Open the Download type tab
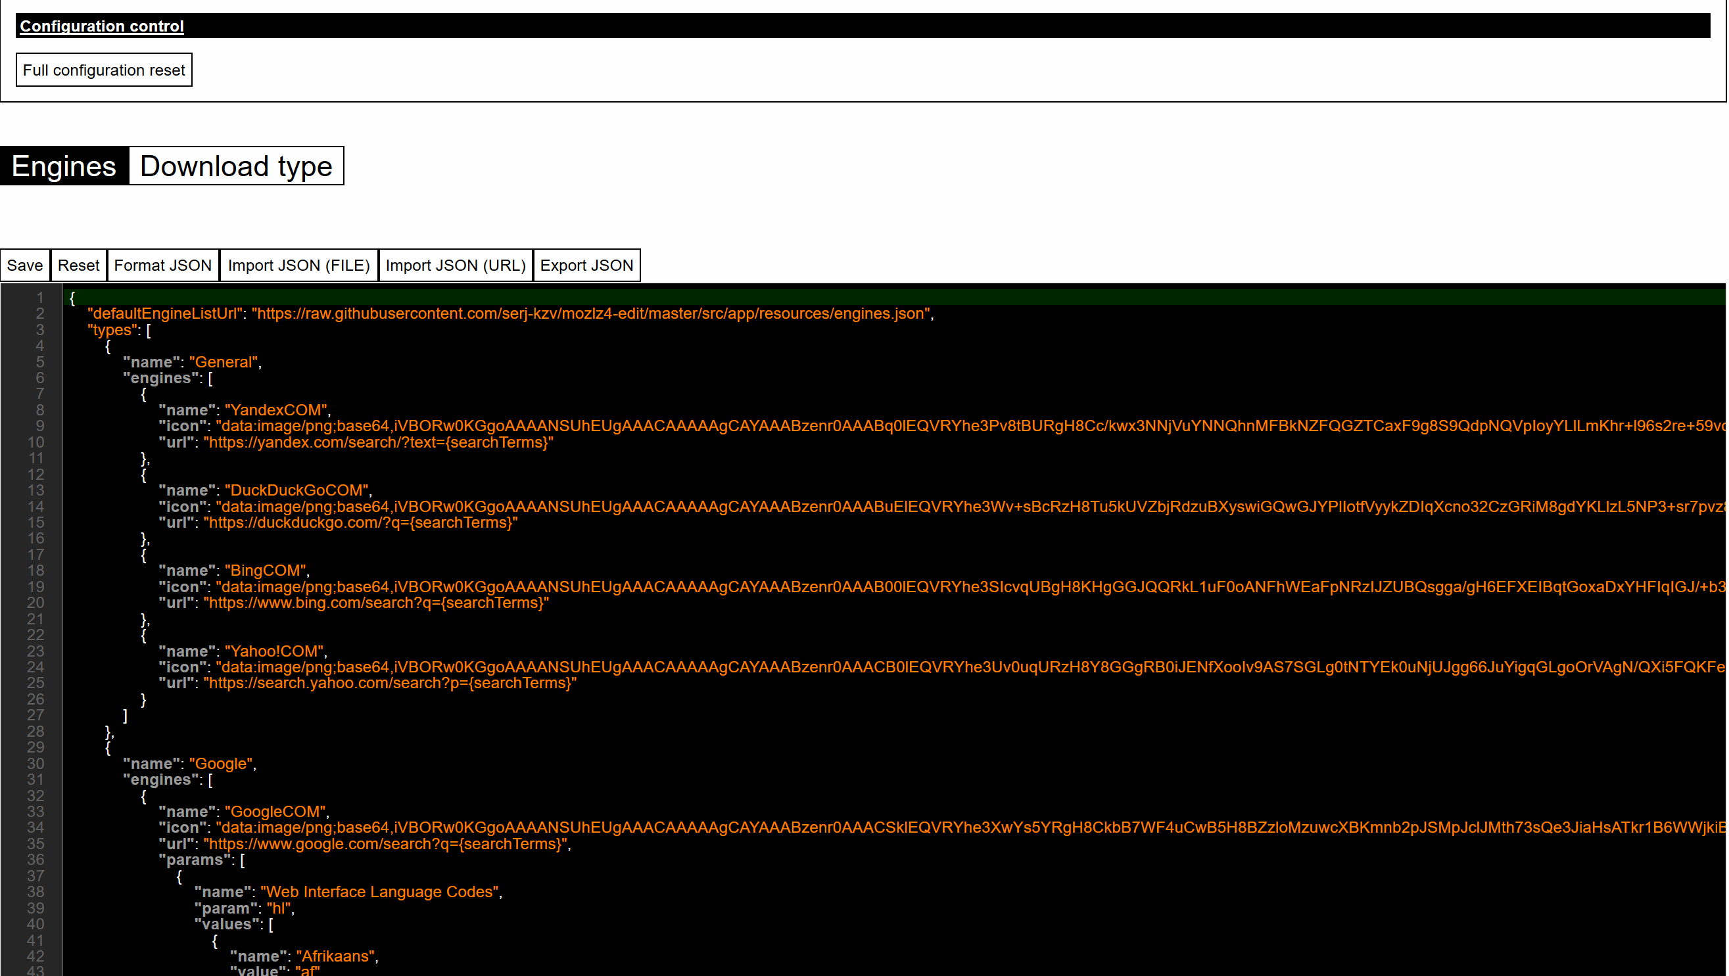1729x976 pixels. pyautogui.click(x=236, y=166)
